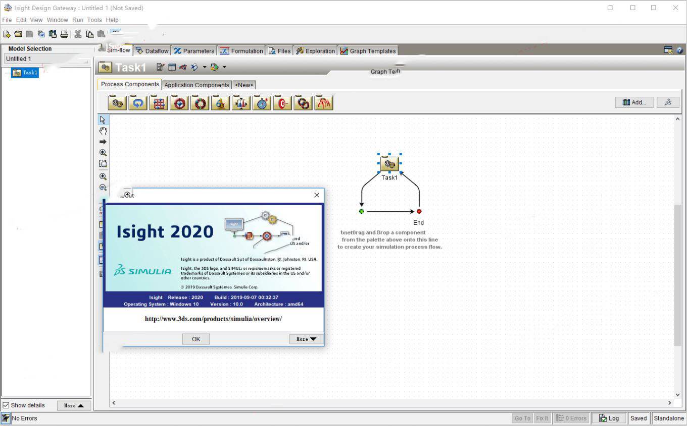The height and width of the screenshot is (426, 687).
Task: Switch to the Formulation tab
Action: (x=241, y=51)
